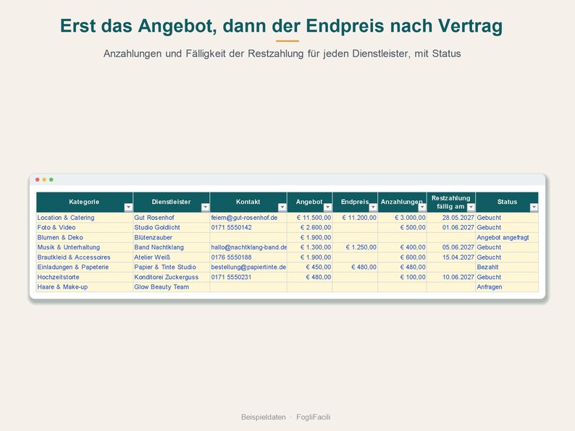The height and width of the screenshot is (431, 575).
Task: Select the cell 'Glow Beauty Team'
Action: 172,286
